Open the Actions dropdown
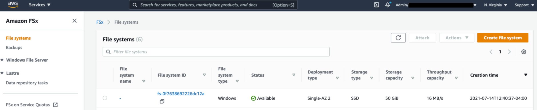The image size is (537, 110). (x=457, y=38)
